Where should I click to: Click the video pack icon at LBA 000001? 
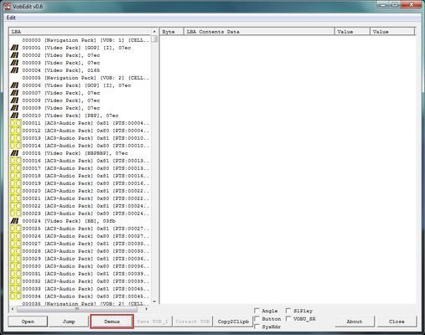coord(14,48)
